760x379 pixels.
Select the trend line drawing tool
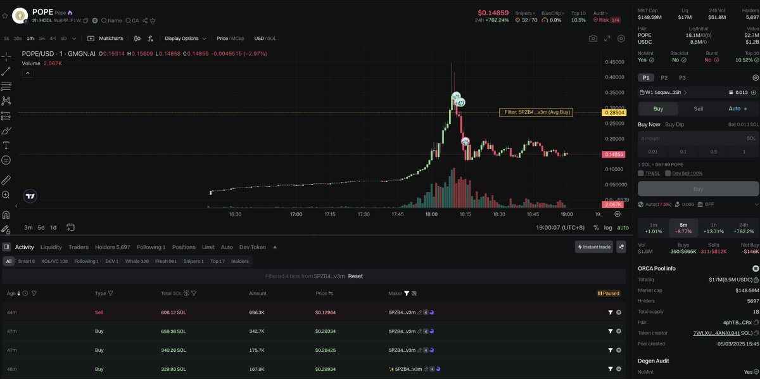coord(6,72)
